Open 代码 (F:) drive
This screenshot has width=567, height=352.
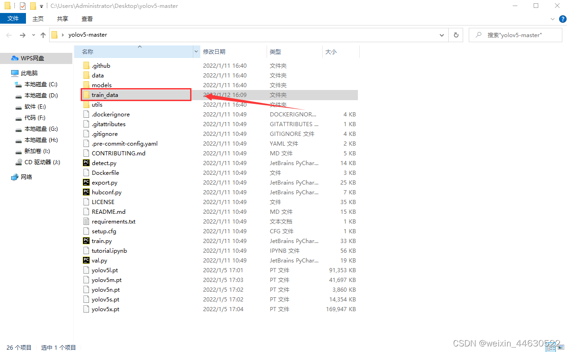31,118
